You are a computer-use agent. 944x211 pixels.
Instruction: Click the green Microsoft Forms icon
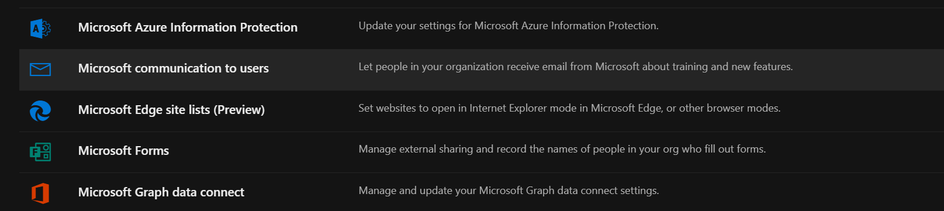click(x=40, y=152)
